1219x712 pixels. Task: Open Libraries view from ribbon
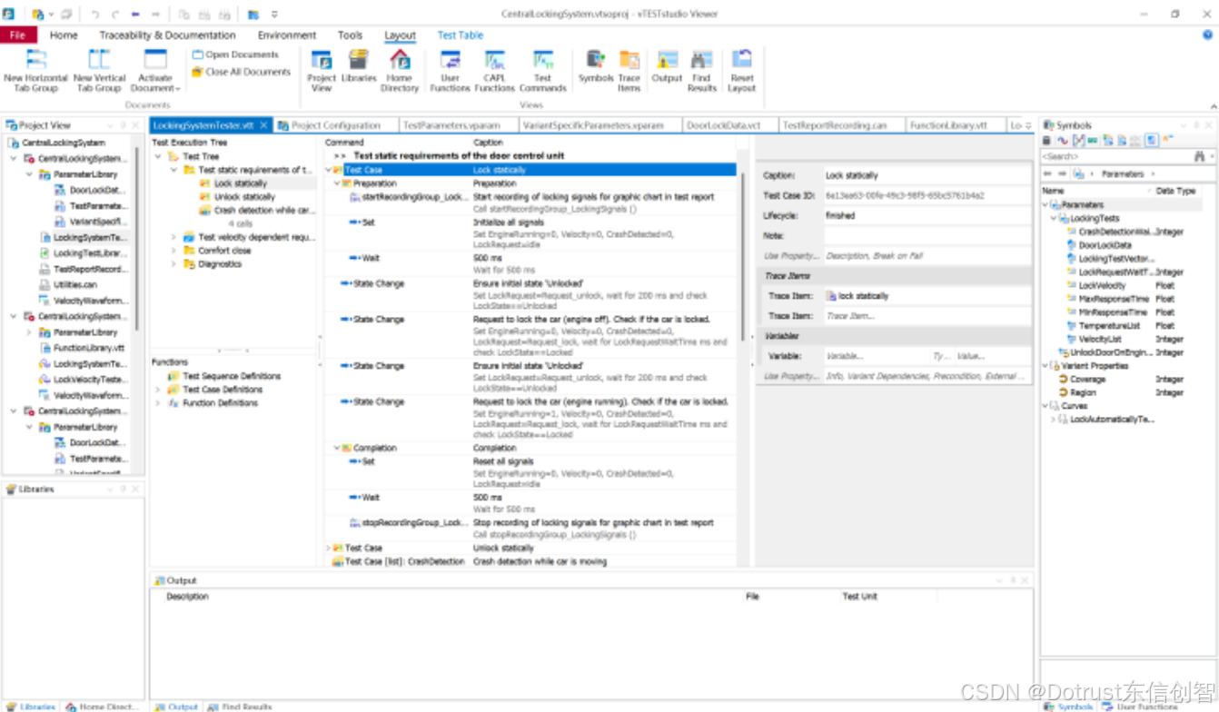point(359,66)
